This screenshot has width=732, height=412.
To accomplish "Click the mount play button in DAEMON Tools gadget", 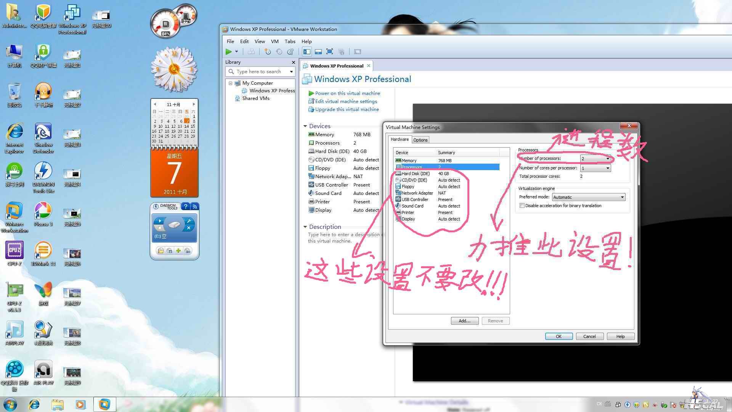I will click(160, 221).
